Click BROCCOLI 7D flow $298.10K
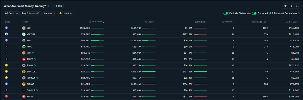Image resolution: width=303 pixels, height=100 pixels. click(136, 72)
